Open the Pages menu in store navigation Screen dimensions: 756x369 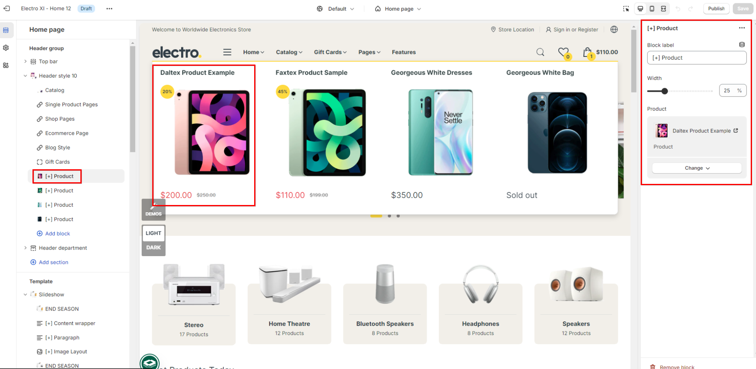(x=369, y=52)
